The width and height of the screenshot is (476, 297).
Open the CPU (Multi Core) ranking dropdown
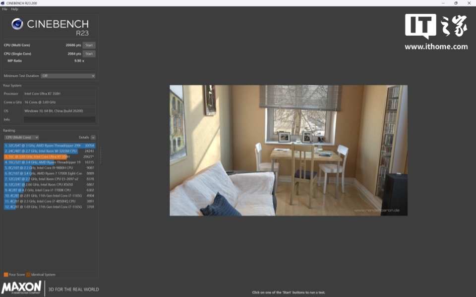click(21, 137)
